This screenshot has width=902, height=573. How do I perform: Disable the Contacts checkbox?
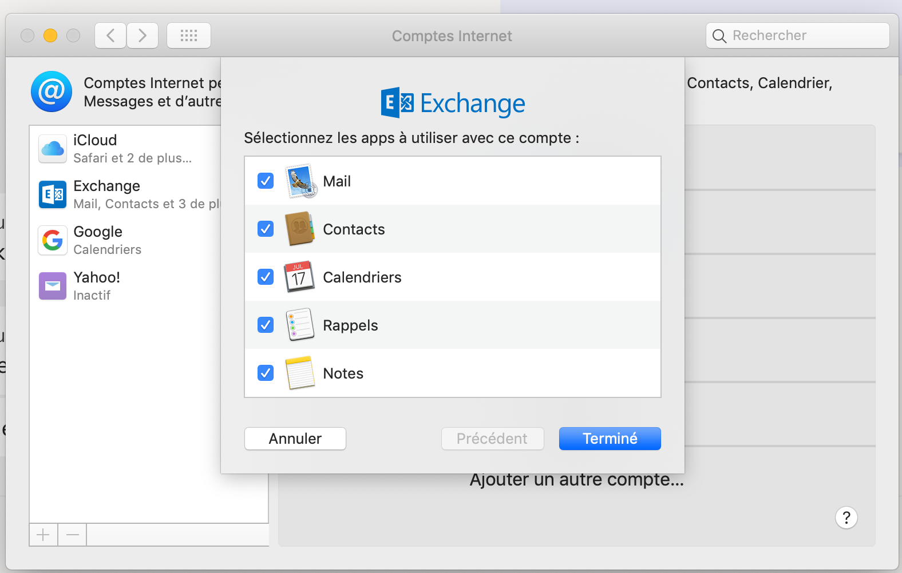[x=266, y=229]
